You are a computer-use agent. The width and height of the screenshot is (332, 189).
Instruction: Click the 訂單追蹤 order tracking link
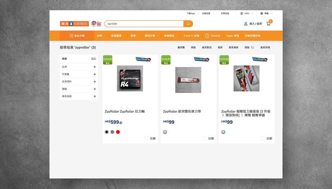click(x=225, y=14)
